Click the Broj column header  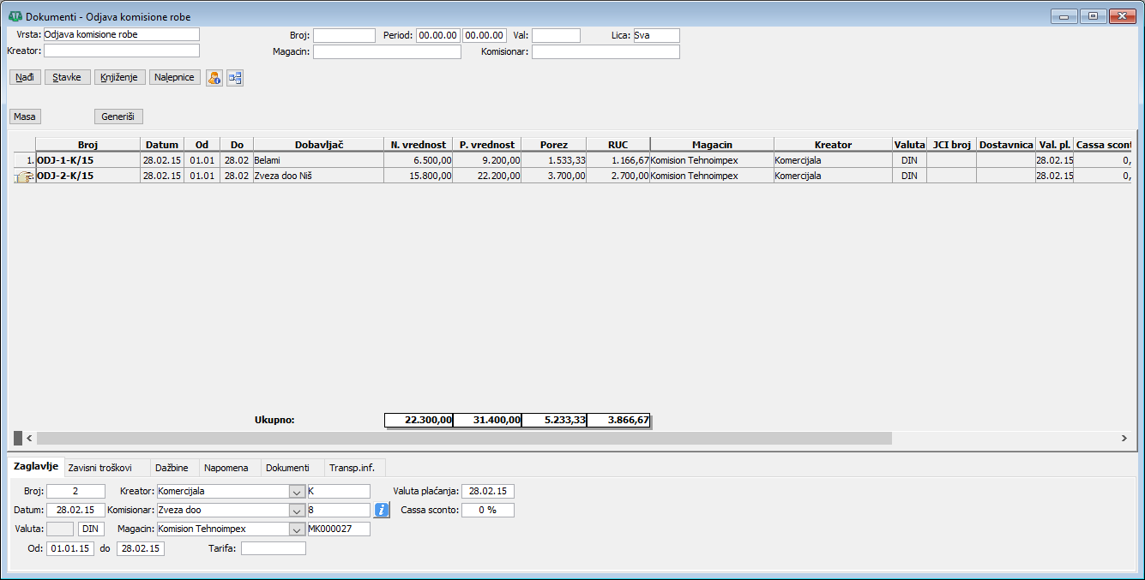click(x=87, y=145)
